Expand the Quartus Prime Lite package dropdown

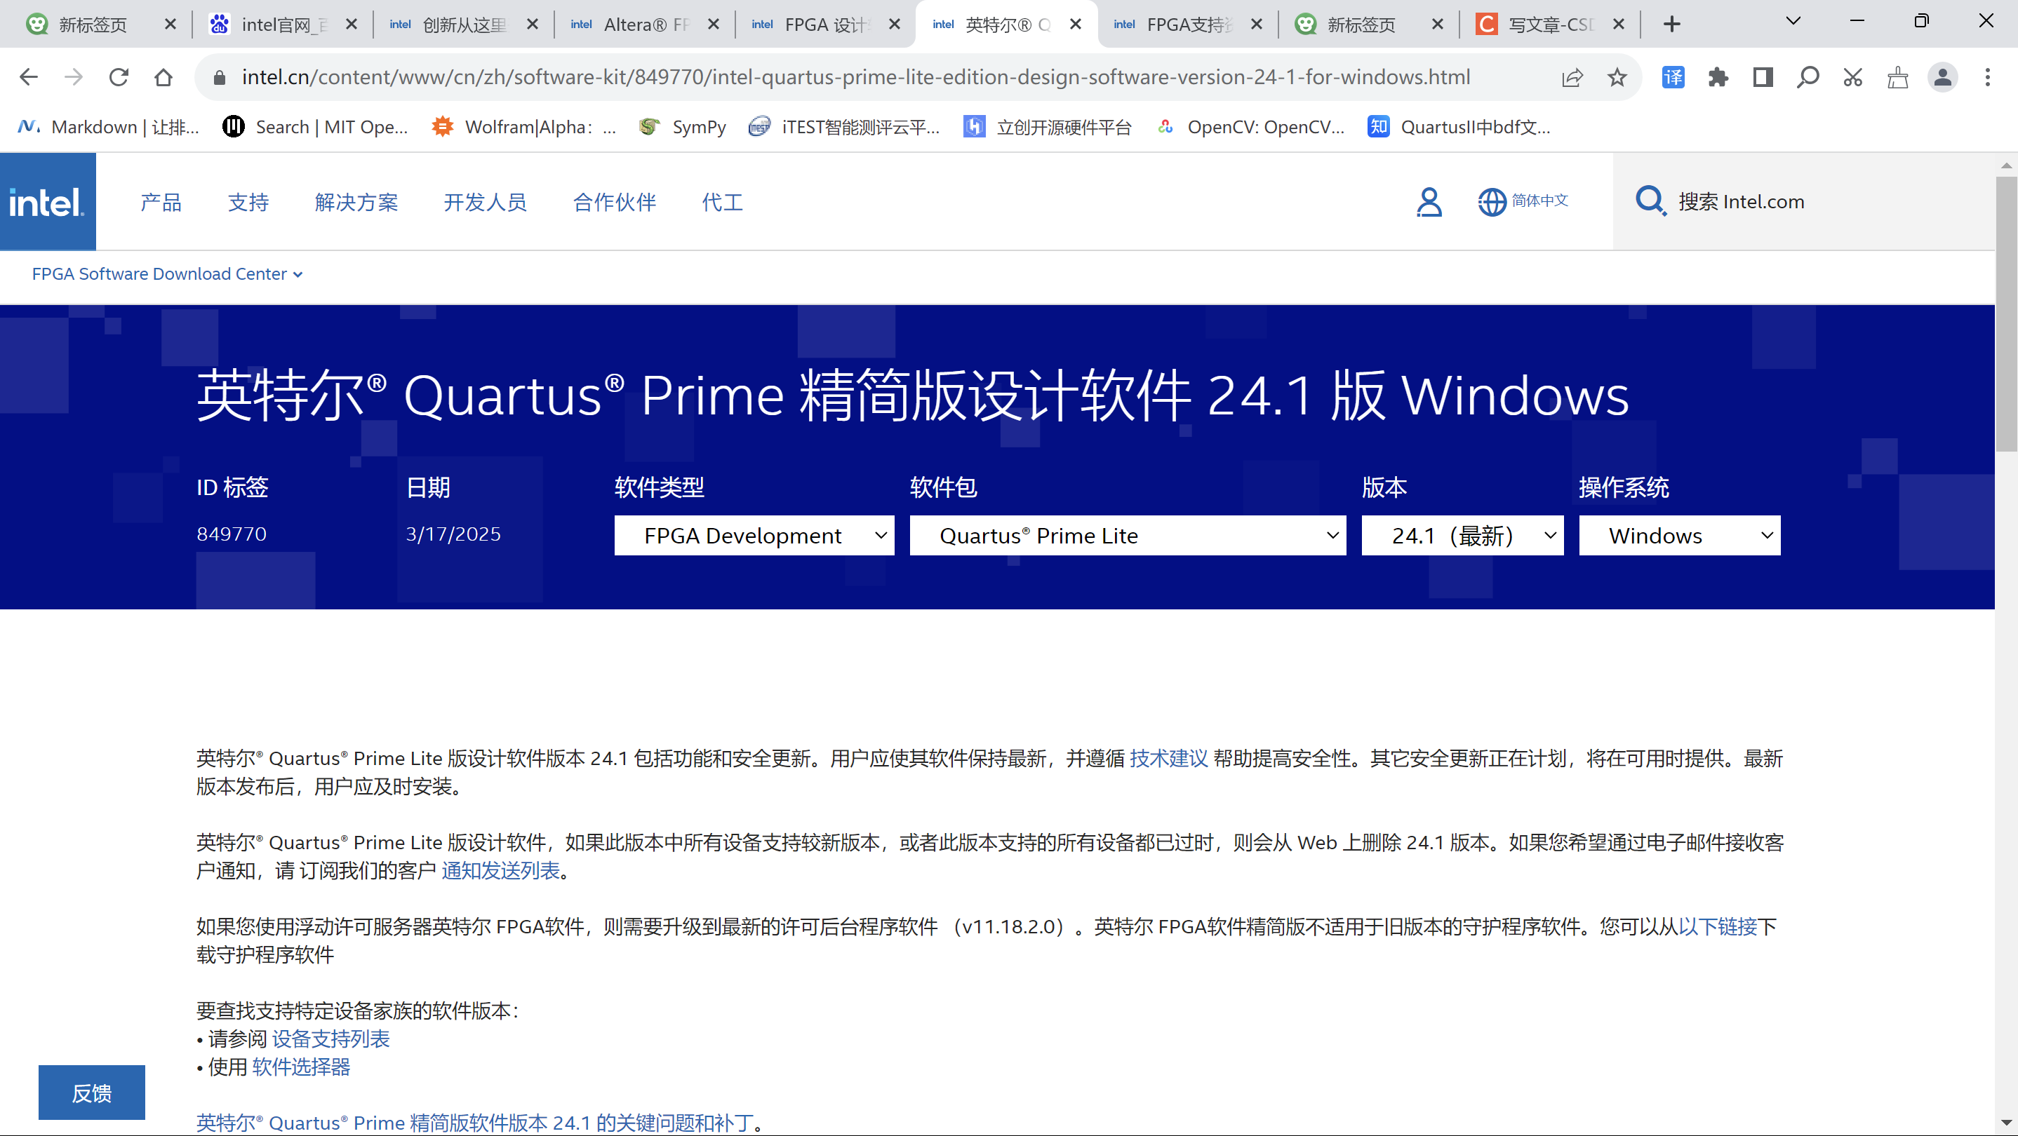[1128, 536]
